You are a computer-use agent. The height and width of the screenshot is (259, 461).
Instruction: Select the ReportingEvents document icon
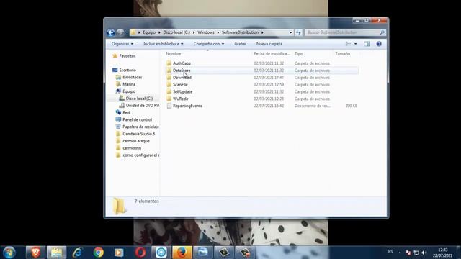[x=169, y=106]
